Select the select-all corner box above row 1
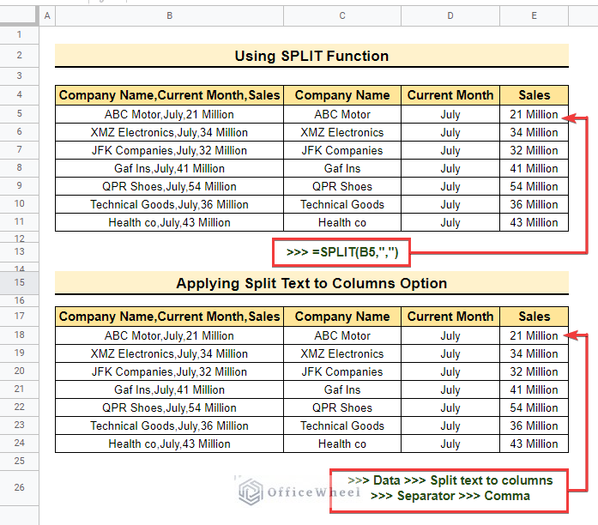Image resolution: width=598 pixels, height=525 pixels. [x=19, y=15]
